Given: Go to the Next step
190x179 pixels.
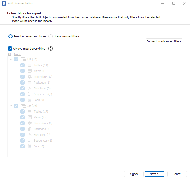Looking at the screenshot, I should click(x=154, y=174).
